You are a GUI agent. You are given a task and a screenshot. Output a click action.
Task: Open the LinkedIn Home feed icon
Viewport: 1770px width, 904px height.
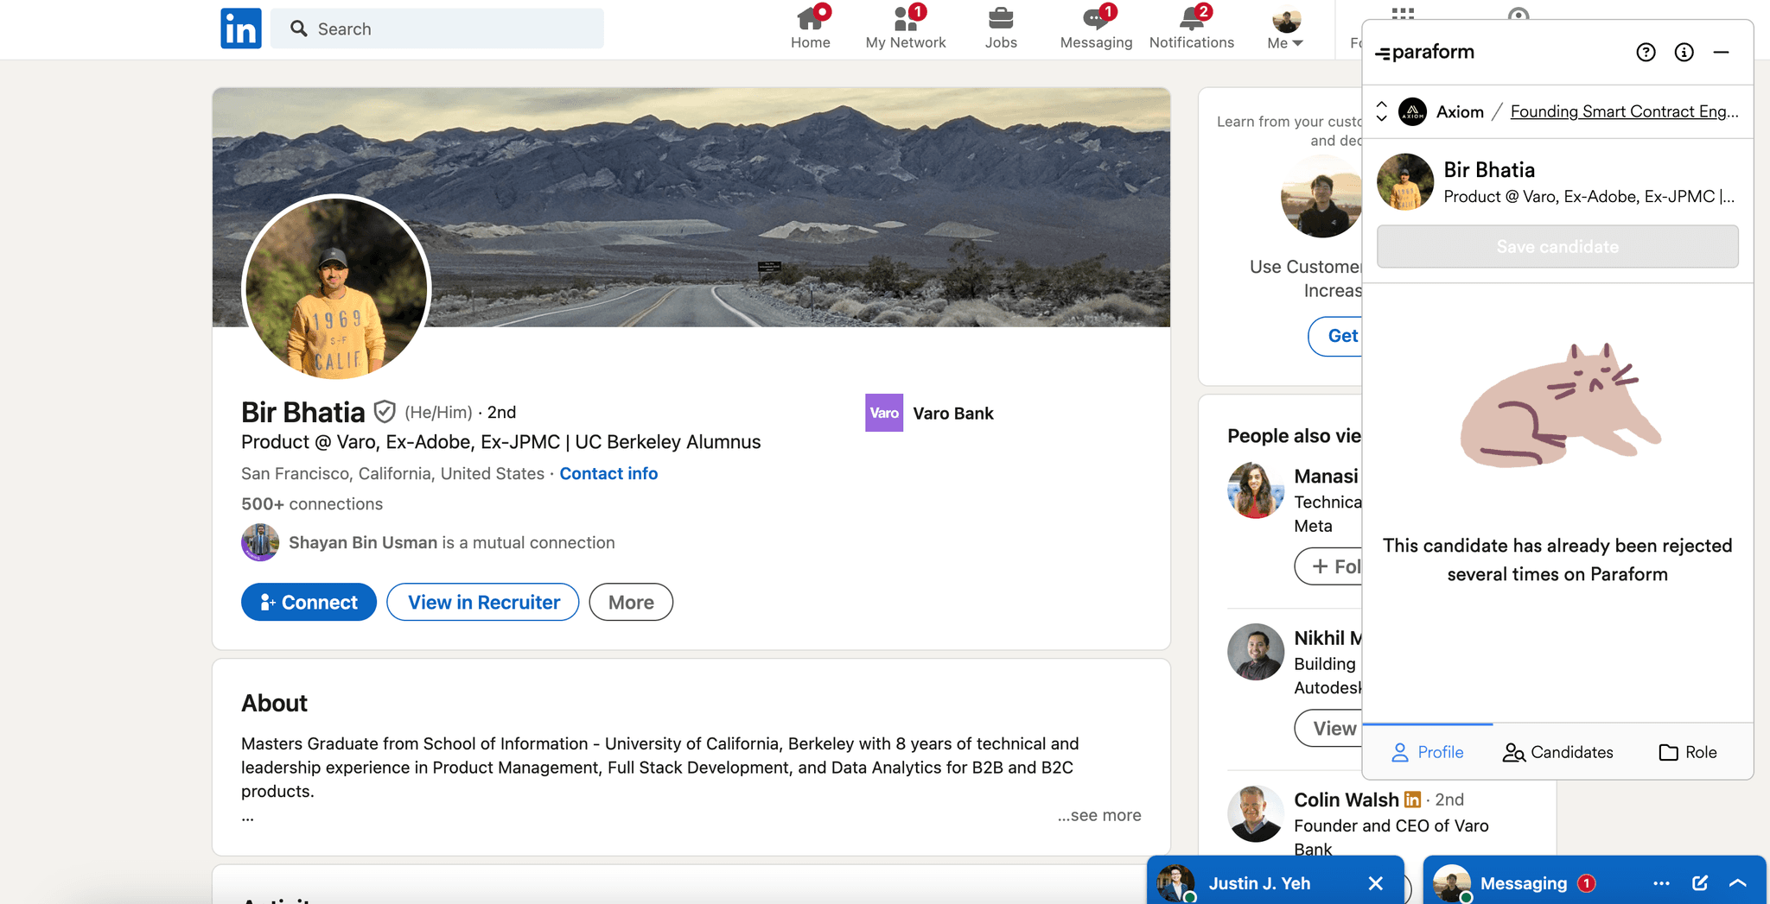[x=810, y=19]
